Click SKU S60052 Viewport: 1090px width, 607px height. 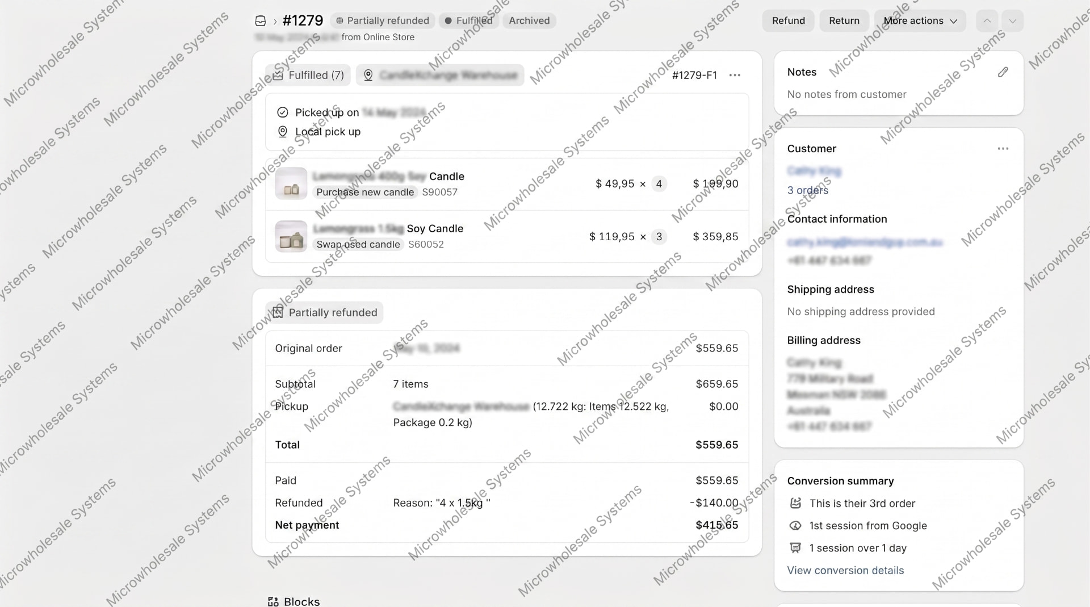tap(426, 245)
